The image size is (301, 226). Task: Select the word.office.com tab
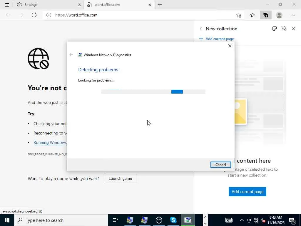(119, 5)
